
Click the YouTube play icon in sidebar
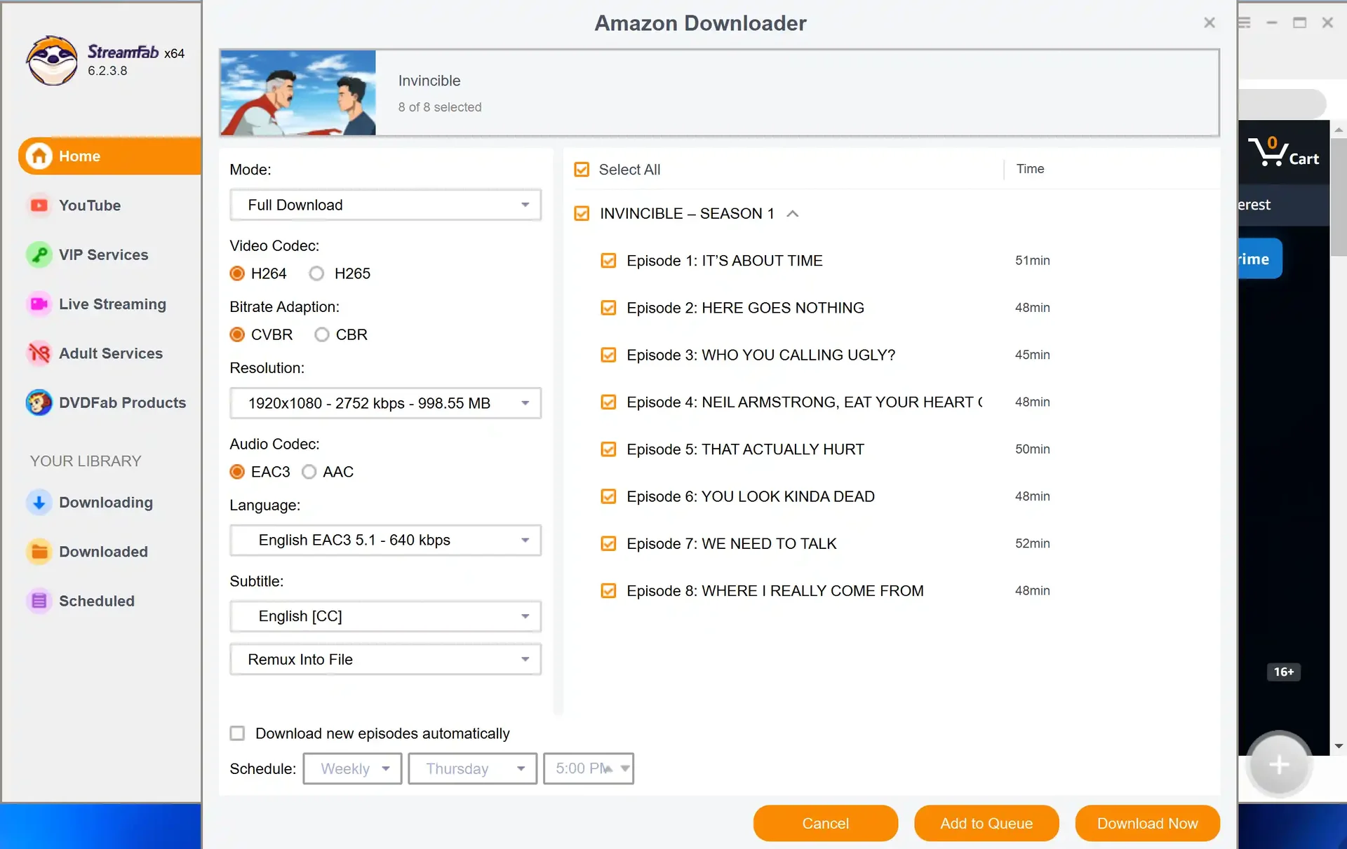point(39,205)
